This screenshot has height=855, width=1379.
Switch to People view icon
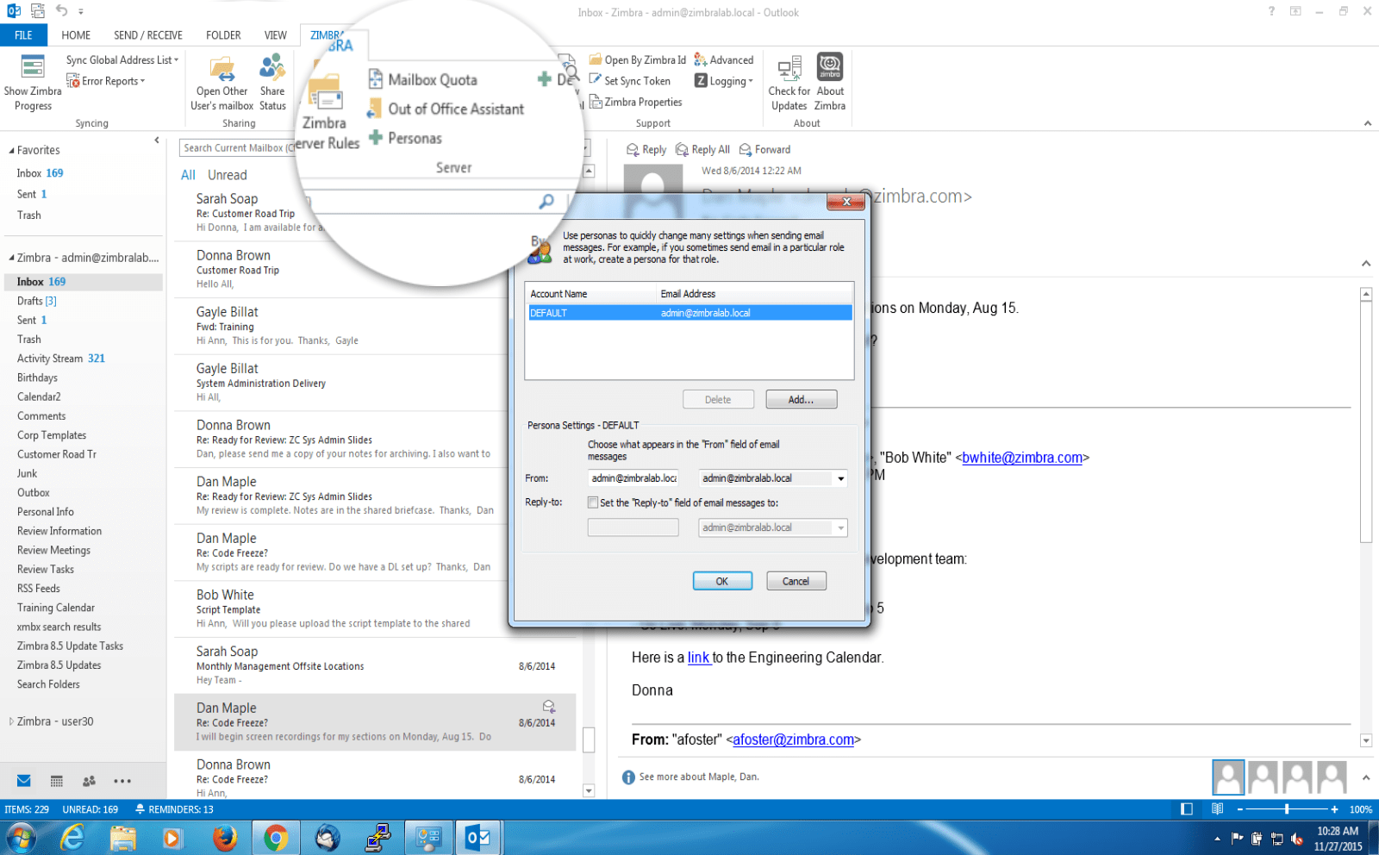pos(89,781)
